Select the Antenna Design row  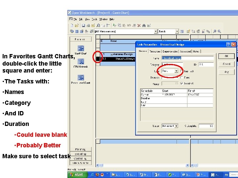tap(118, 54)
